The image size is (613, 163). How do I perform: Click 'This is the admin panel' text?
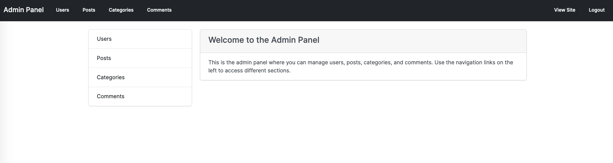pyautogui.click(x=238, y=63)
